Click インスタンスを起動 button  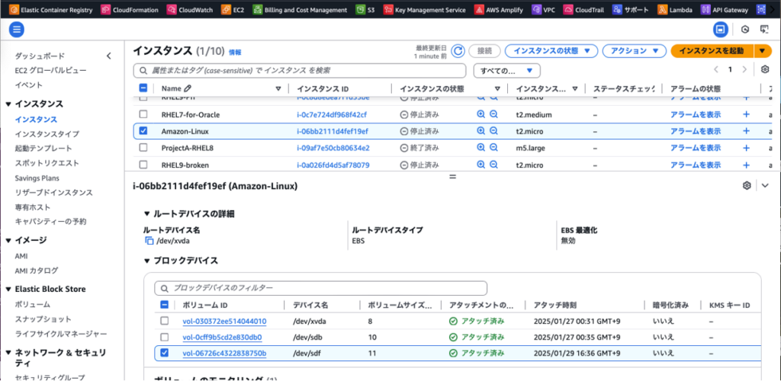pos(712,51)
